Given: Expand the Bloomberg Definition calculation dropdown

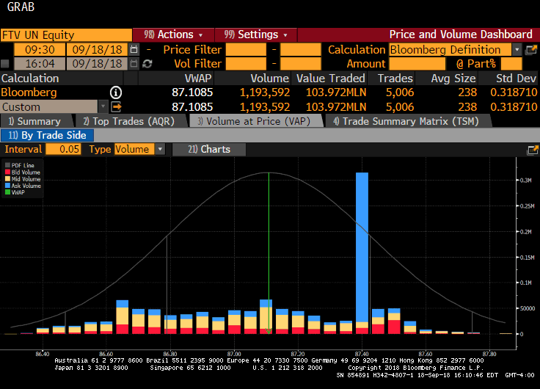Looking at the screenshot, I should coord(517,49).
